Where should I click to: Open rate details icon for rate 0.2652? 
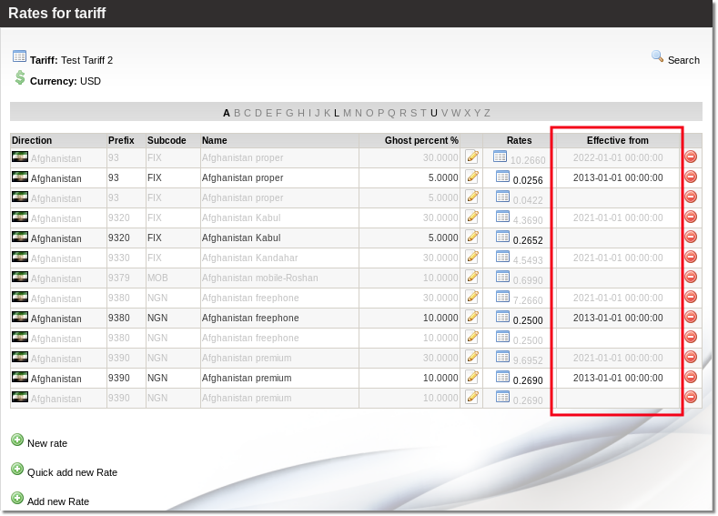coord(501,237)
